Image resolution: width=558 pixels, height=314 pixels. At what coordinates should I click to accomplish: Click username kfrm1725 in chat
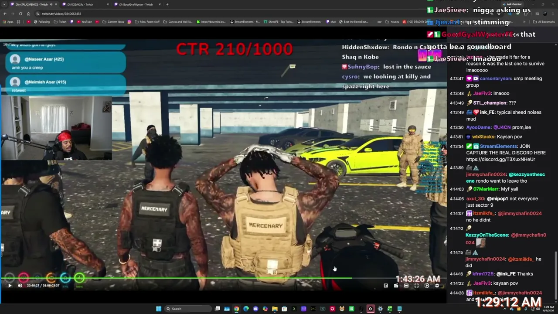click(483, 274)
